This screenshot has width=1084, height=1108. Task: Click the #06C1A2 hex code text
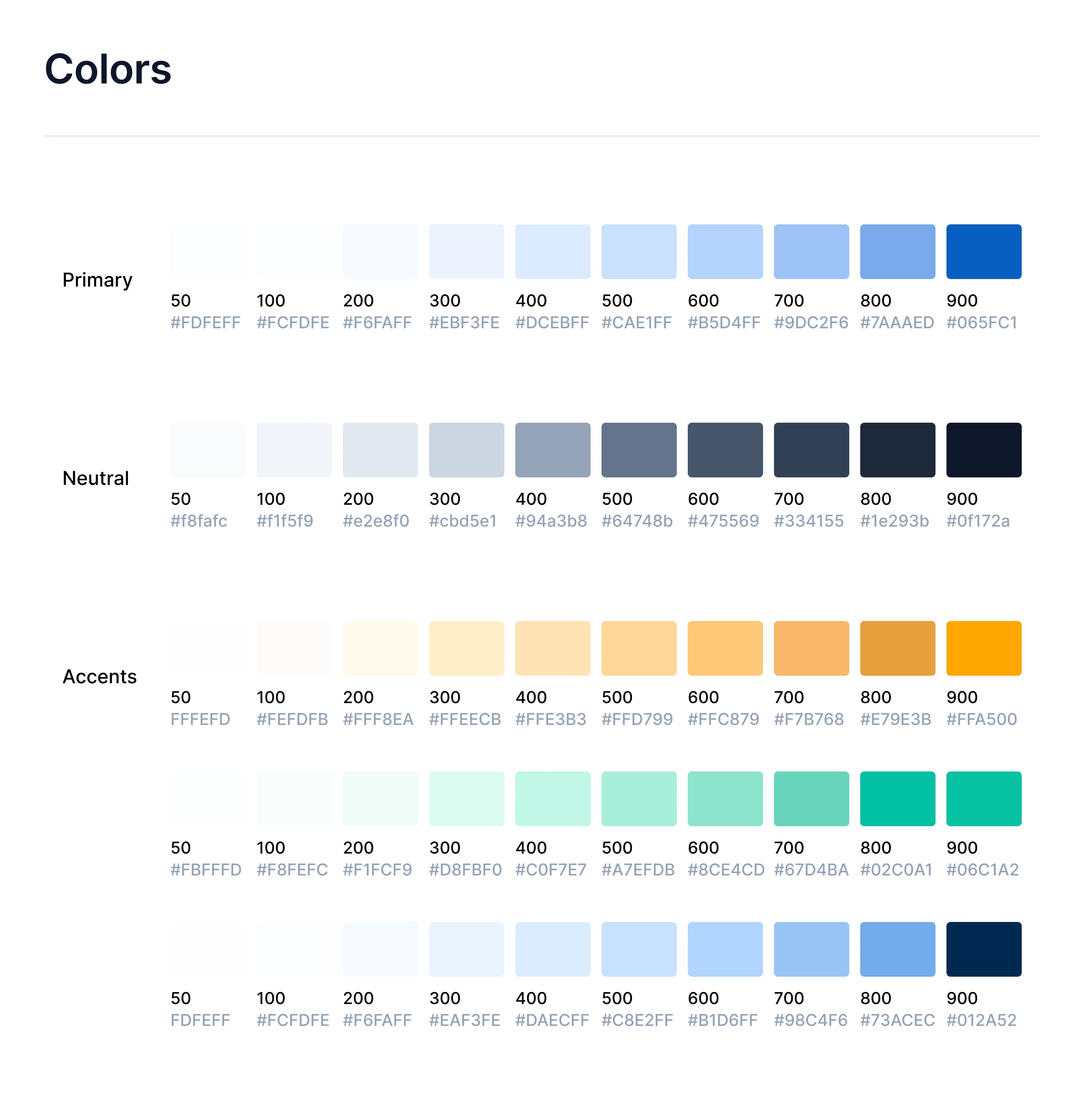coord(982,870)
